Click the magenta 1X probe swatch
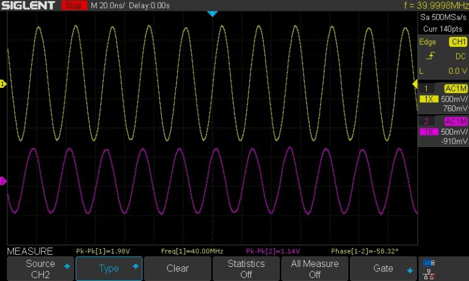This screenshot has width=469, height=281. point(426,132)
